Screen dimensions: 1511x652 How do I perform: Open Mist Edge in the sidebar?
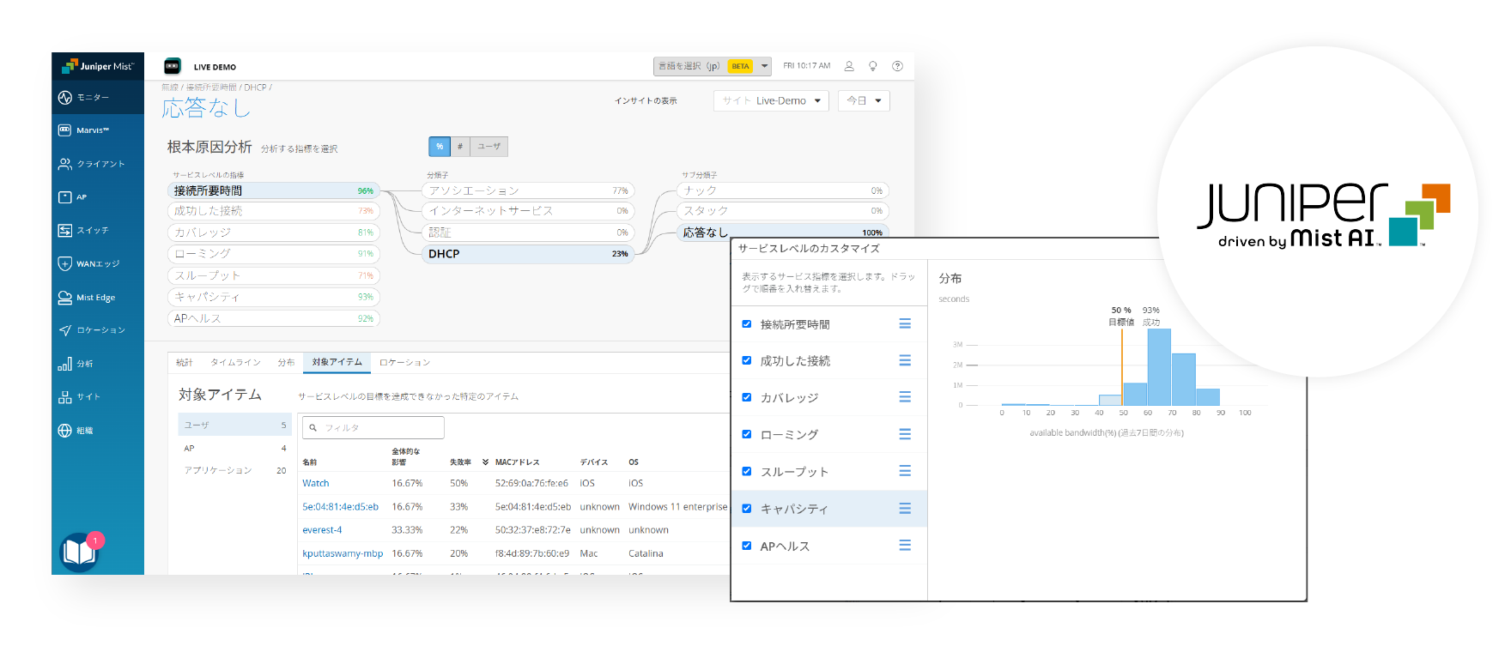click(x=97, y=298)
